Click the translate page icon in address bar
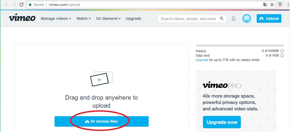 point(265,5)
